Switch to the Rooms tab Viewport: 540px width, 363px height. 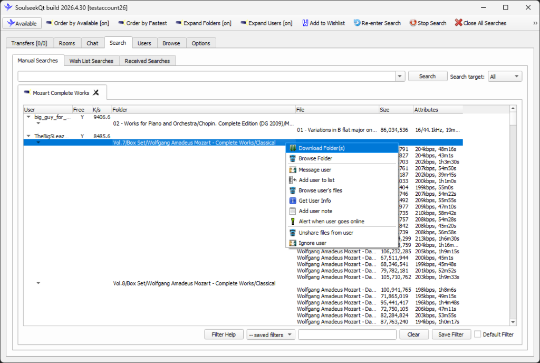pyautogui.click(x=67, y=43)
